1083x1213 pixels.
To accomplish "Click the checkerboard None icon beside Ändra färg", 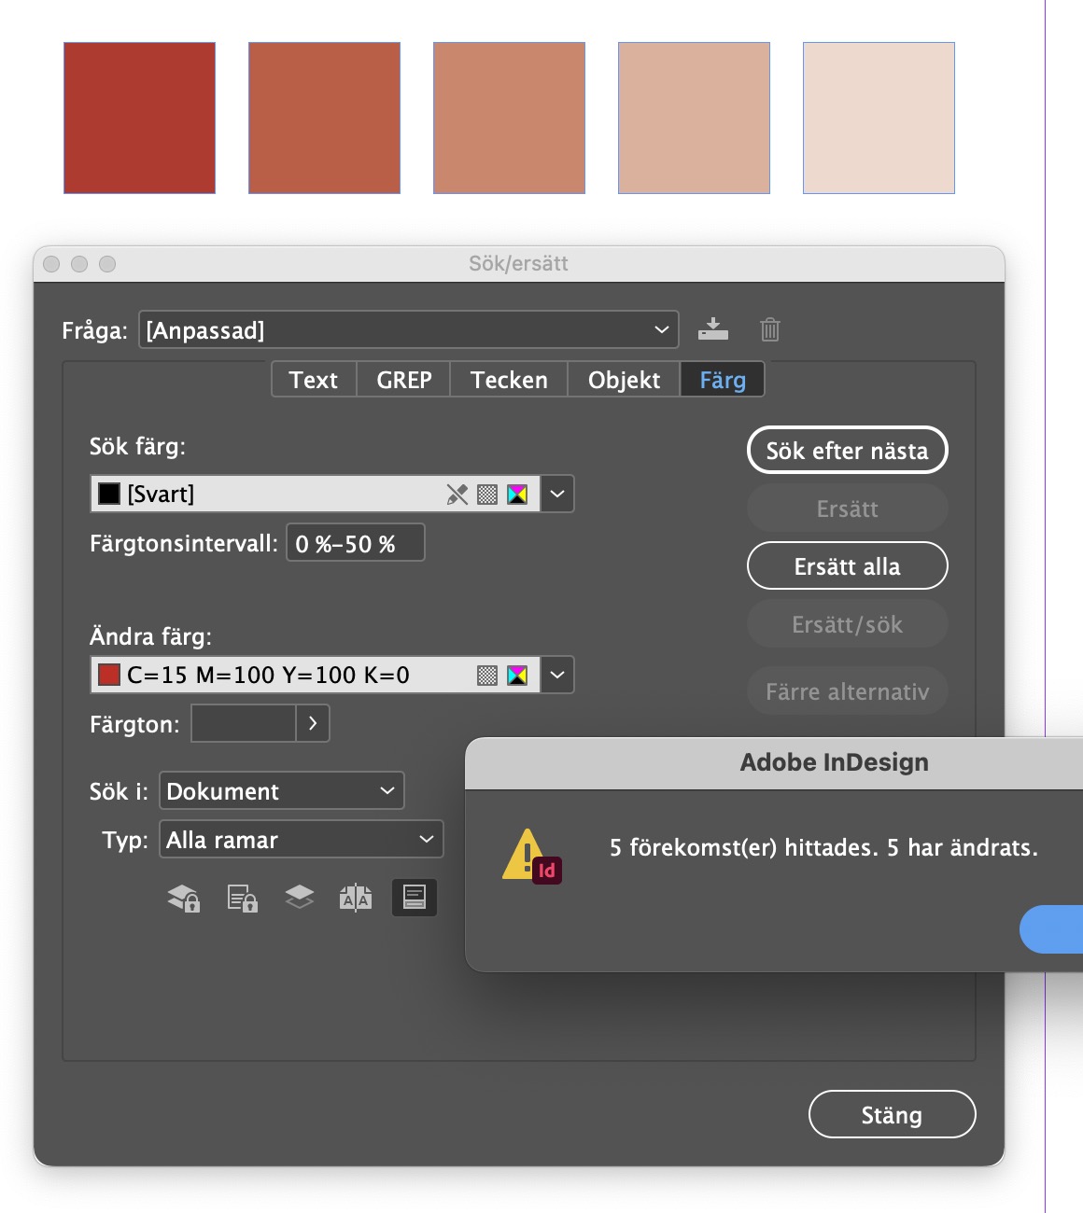I will (486, 675).
